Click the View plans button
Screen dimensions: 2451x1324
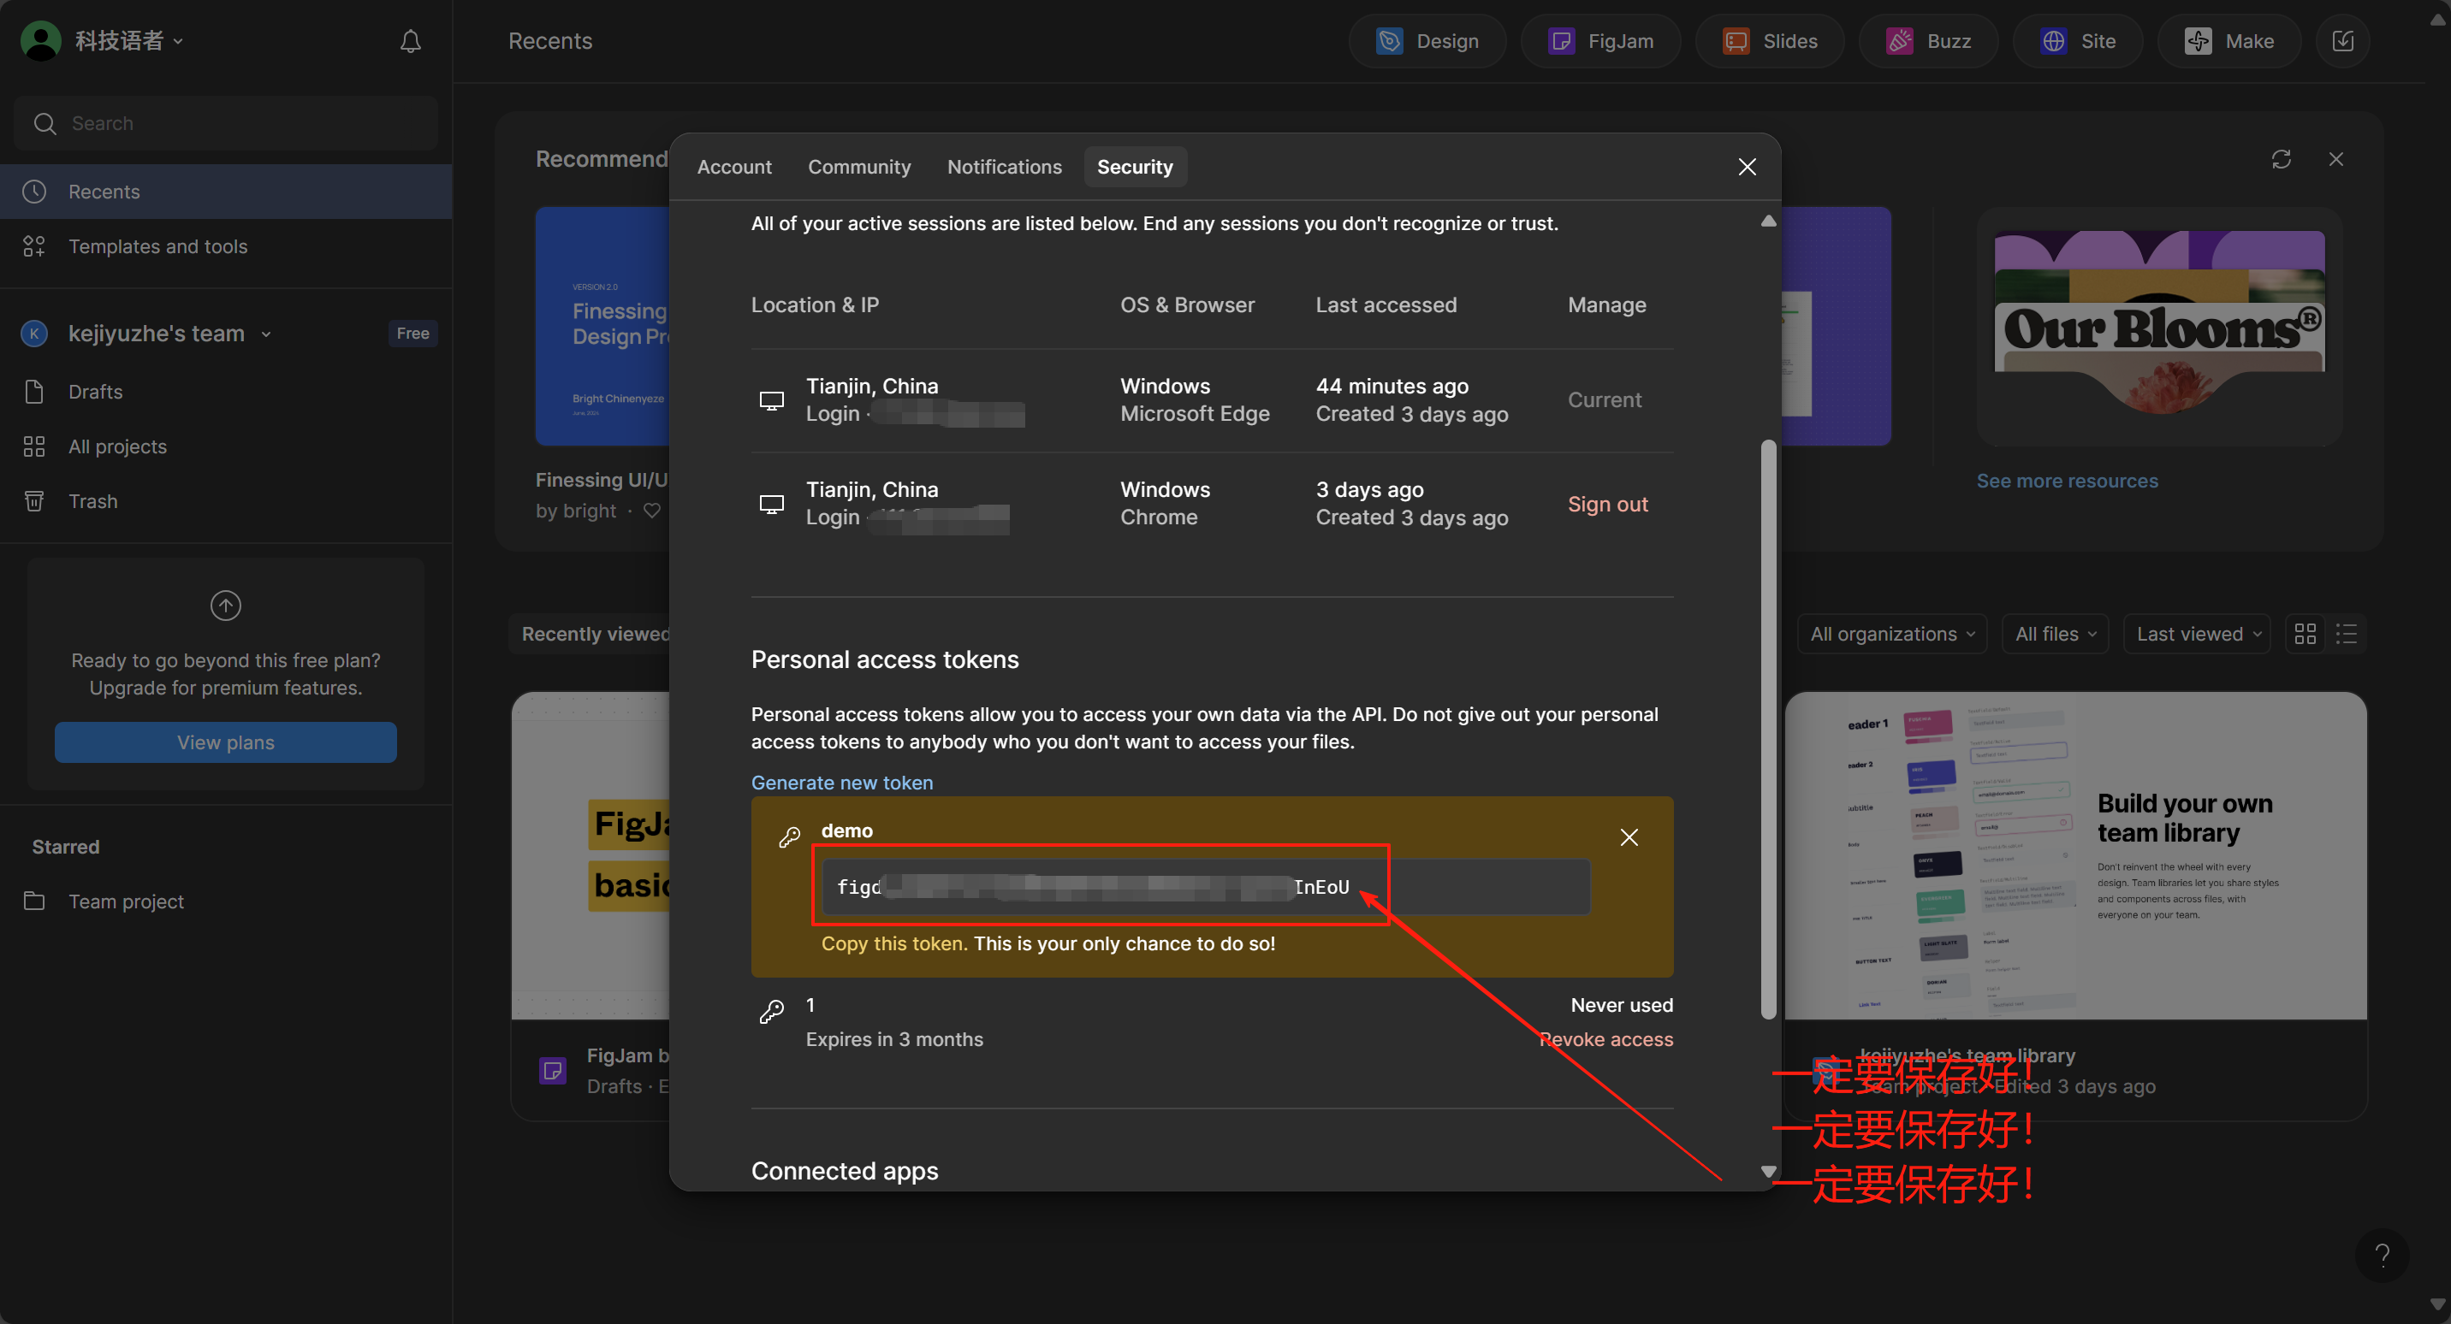click(225, 742)
